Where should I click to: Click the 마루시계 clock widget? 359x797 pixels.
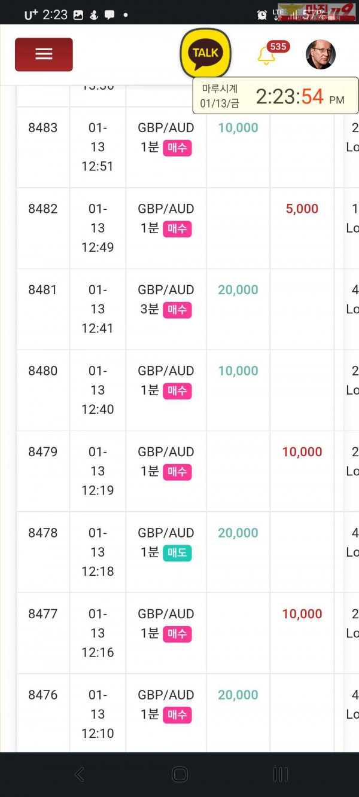click(x=275, y=96)
